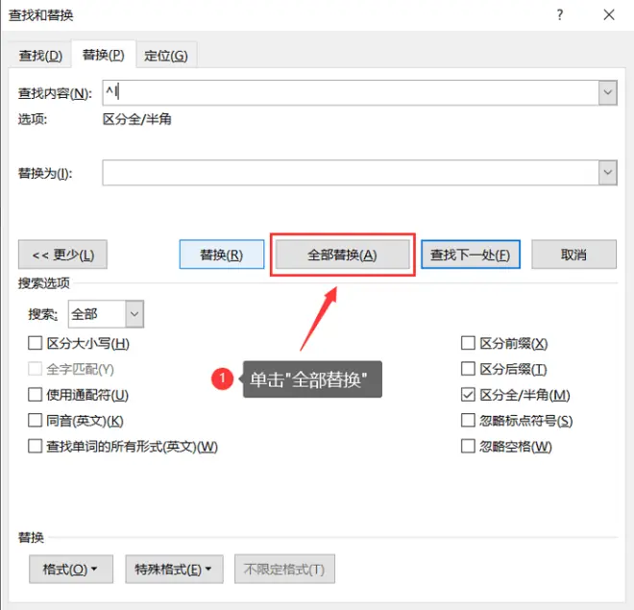Toggle 忽略空格(W) checkbox
This screenshot has width=634, height=610.
[x=468, y=447]
